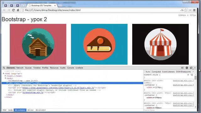This screenshot has height=113, width=201.
Task: Click the DevTools dock-side icon
Action: coord(191,68)
